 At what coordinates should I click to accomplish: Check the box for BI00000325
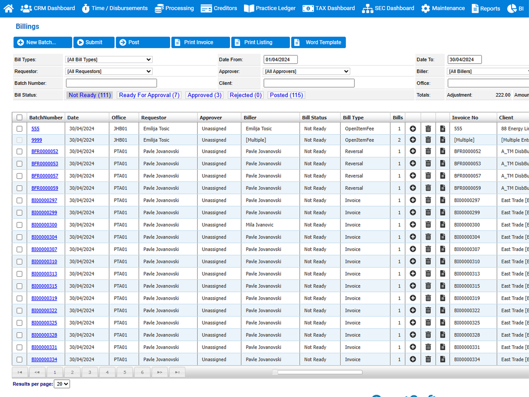19,323
